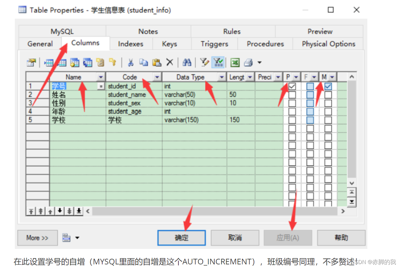Viewport: 401px width, 268px height.
Task: Click the Copy icon in the toolbar
Action: [x=143, y=62]
